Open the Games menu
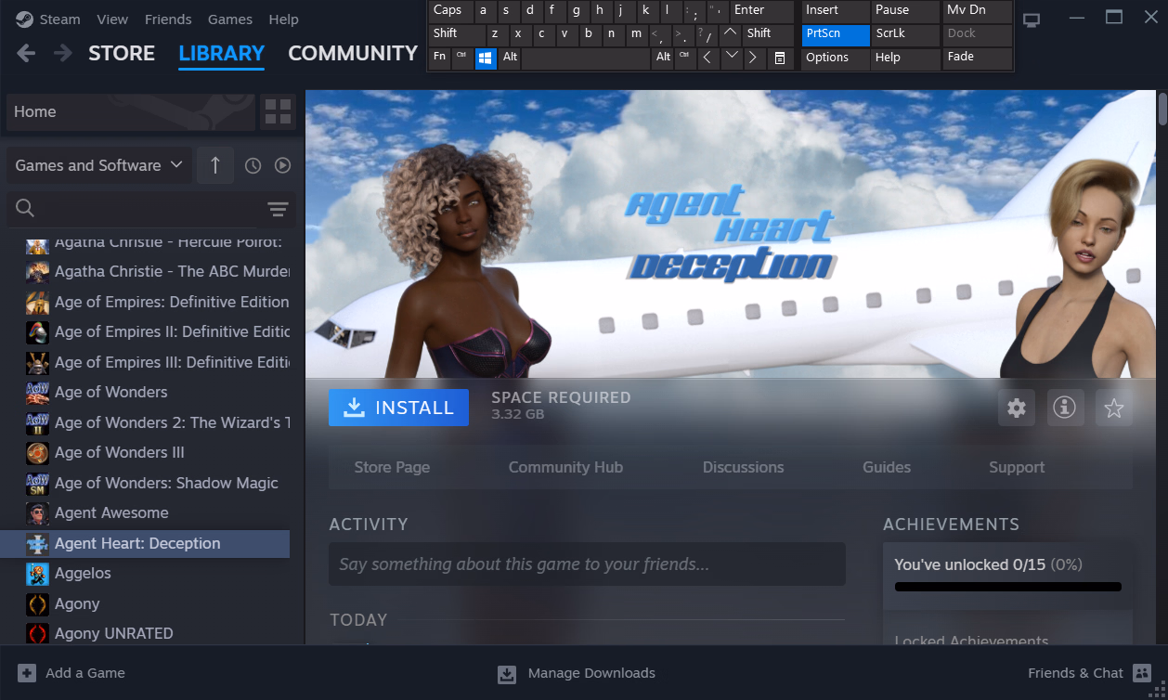 [x=230, y=19]
